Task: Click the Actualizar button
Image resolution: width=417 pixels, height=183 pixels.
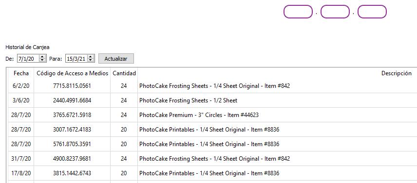Action: (x=116, y=59)
